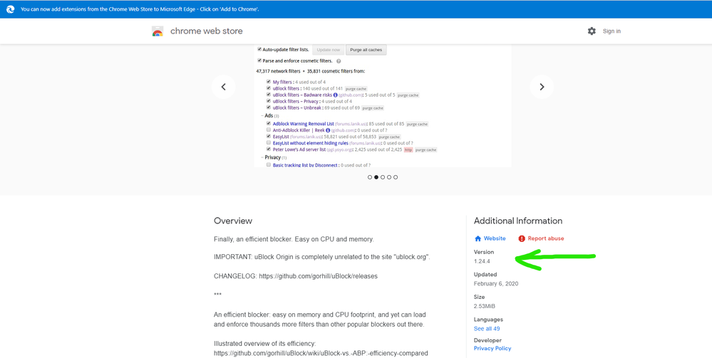
Task: Click the Edge 'add extensions' banner message
Action: 140,9
